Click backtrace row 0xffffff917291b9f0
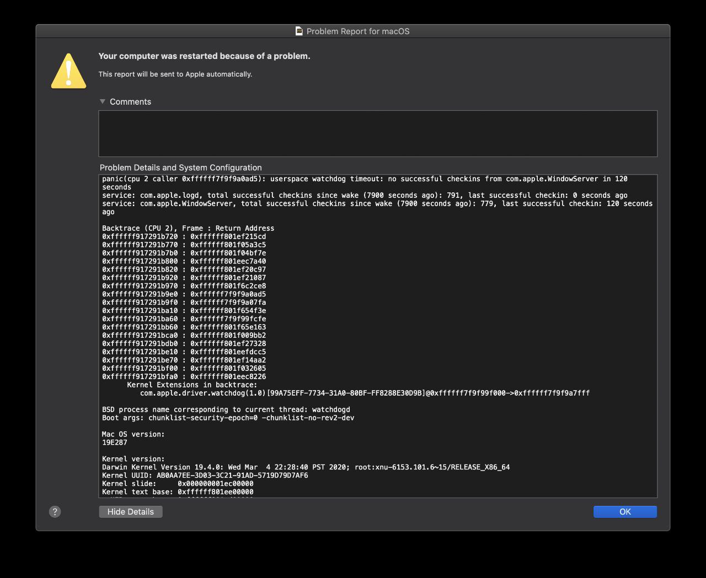Image resolution: width=706 pixels, height=578 pixels. point(184,302)
